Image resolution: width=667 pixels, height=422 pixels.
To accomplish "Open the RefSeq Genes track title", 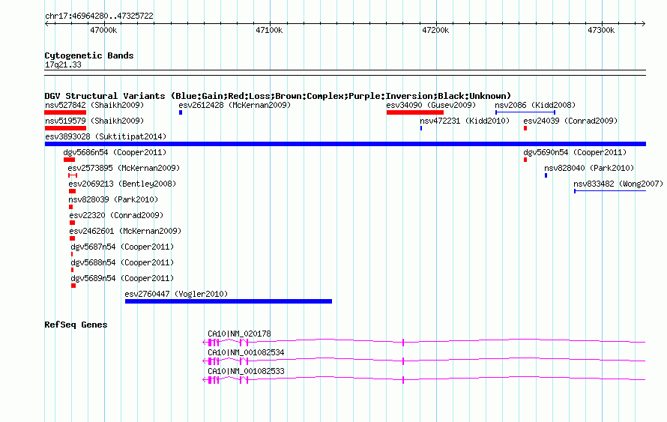I will click(76, 325).
